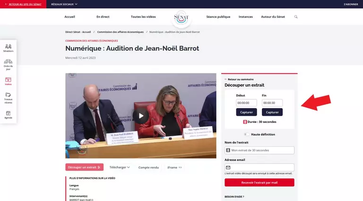Click the Fin time field
The width and height of the screenshot is (363, 201).
(x=272, y=103)
